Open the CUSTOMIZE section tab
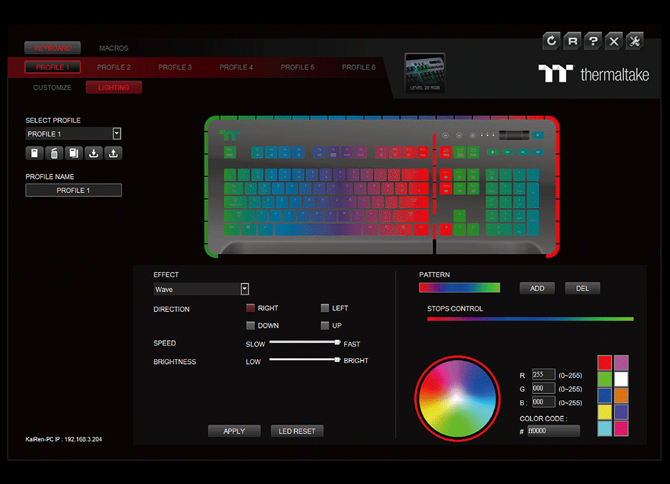The width and height of the screenshot is (670, 484). 52,87
